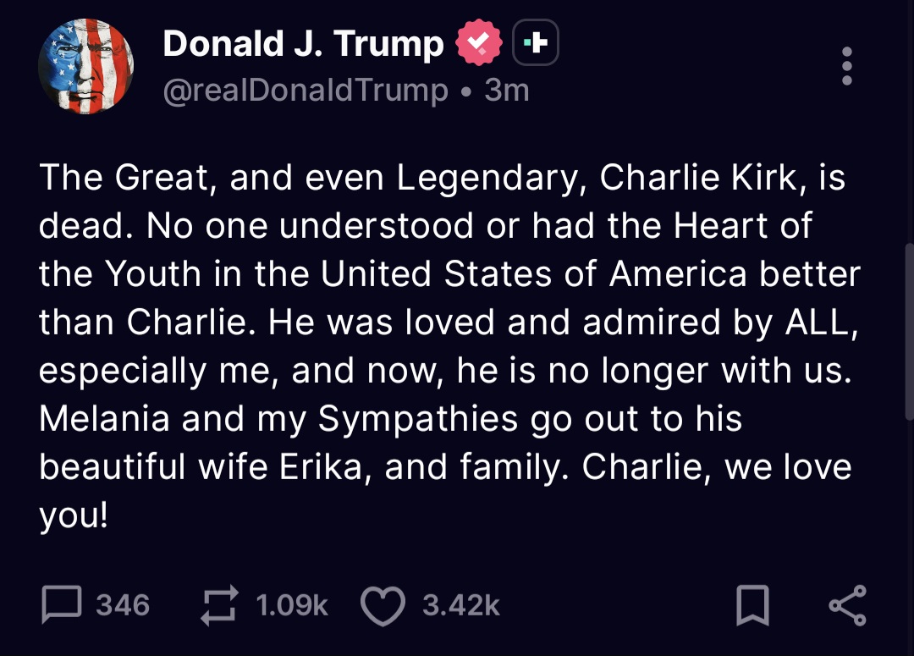Viewport: 914px width, 656px height.
Task: View the 346 replies count
Action: click(123, 606)
